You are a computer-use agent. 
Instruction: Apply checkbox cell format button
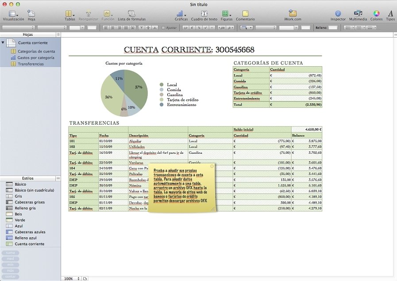[206, 27]
